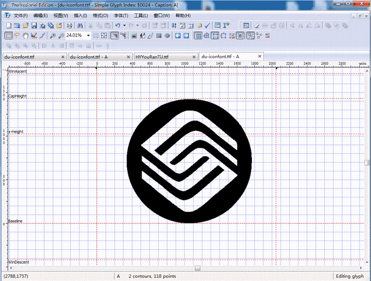371x281 pixels.
Task: Click the glyph properties checklist icon
Action: [x=183, y=25]
